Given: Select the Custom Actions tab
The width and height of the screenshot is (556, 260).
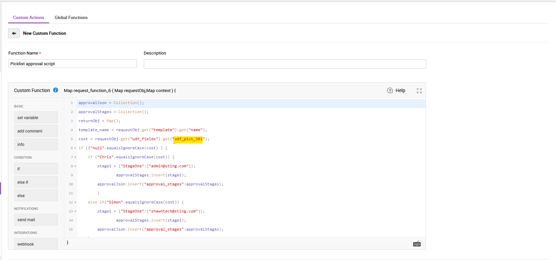Looking at the screenshot, I should [x=28, y=18].
